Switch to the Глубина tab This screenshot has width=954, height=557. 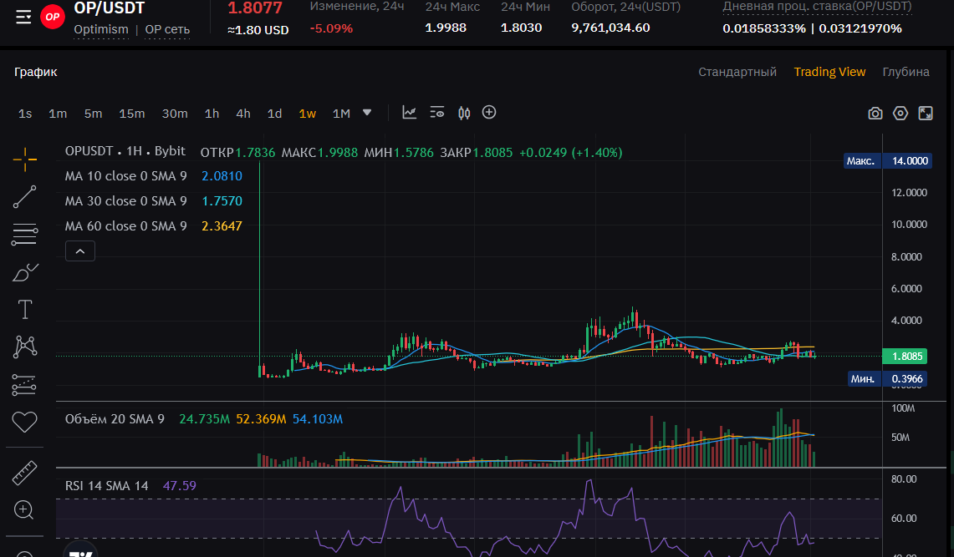point(906,72)
